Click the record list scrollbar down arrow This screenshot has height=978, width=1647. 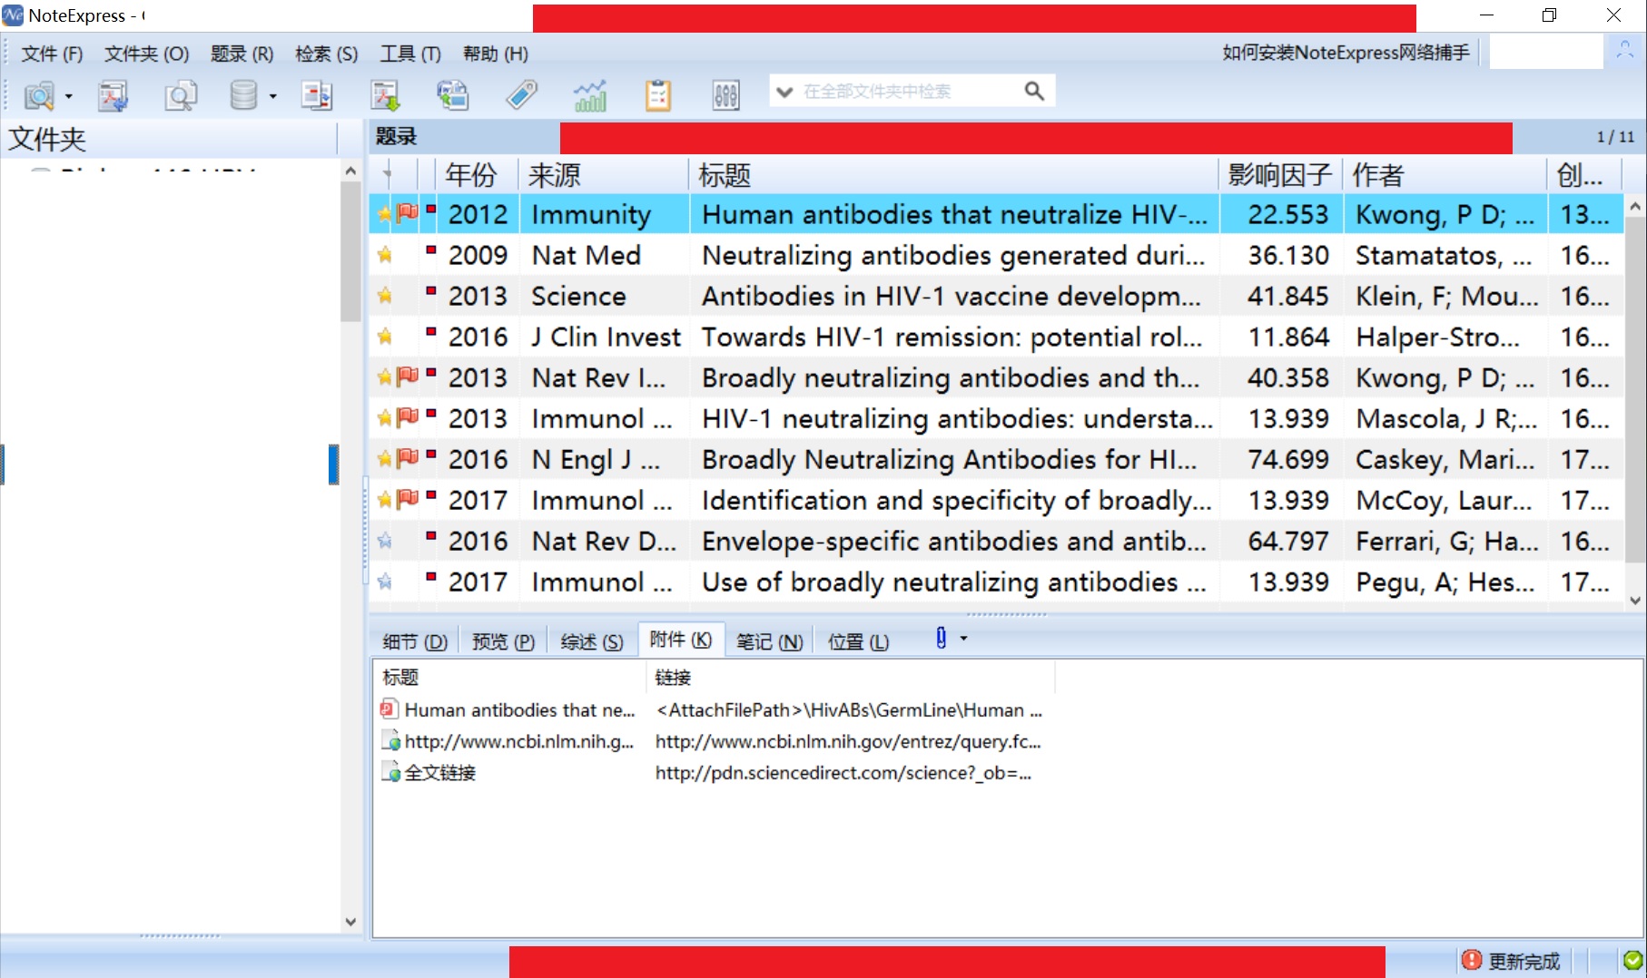tap(1635, 600)
